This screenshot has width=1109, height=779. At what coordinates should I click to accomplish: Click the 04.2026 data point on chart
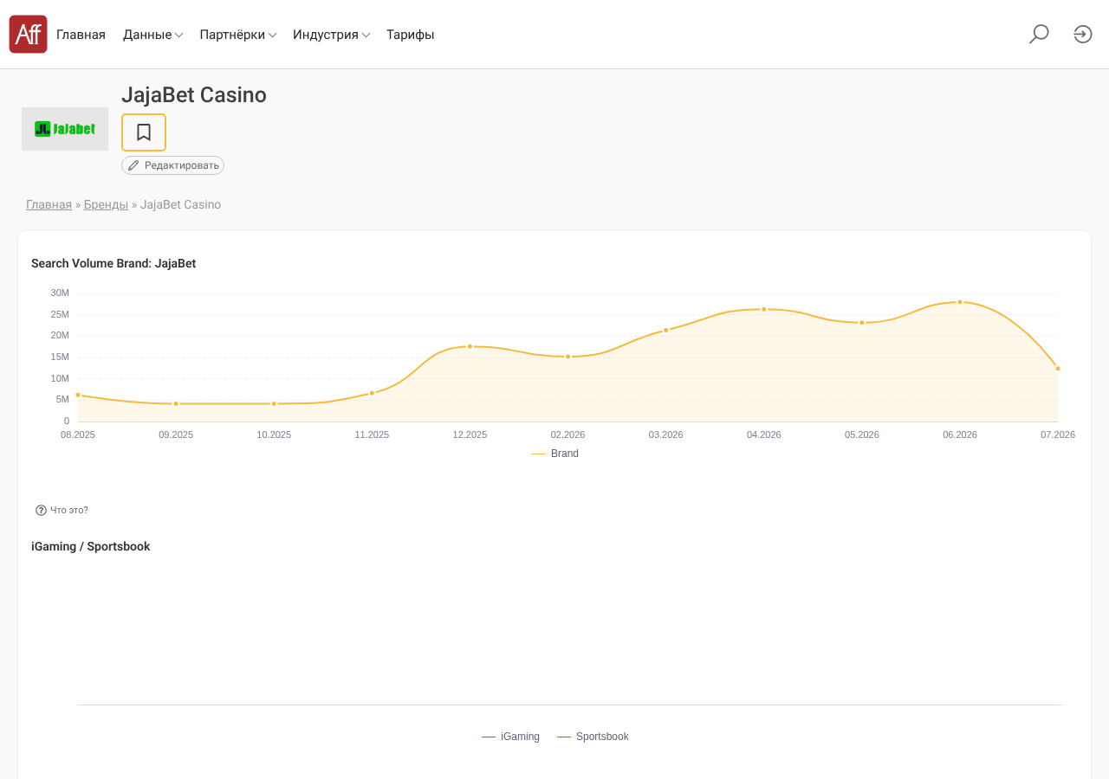click(764, 309)
